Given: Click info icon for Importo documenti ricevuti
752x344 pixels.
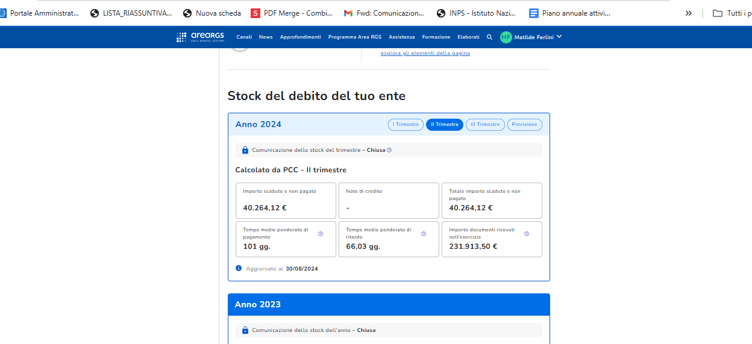Looking at the screenshot, I should tap(527, 234).
